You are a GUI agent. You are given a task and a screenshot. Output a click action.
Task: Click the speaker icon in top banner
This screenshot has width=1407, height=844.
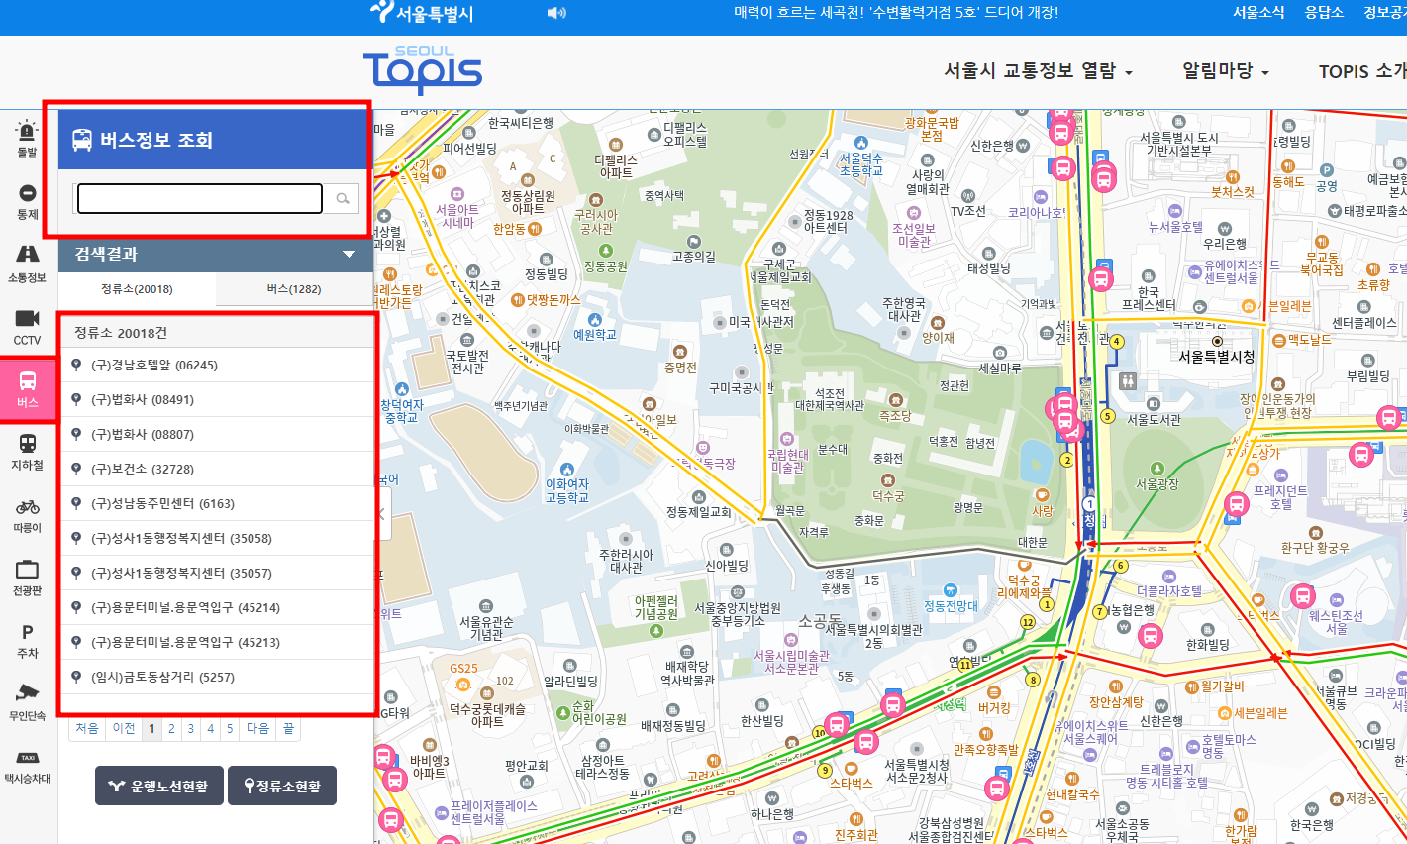[556, 13]
